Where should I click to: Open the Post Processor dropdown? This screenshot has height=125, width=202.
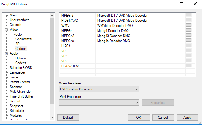click(x=99, y=102)
